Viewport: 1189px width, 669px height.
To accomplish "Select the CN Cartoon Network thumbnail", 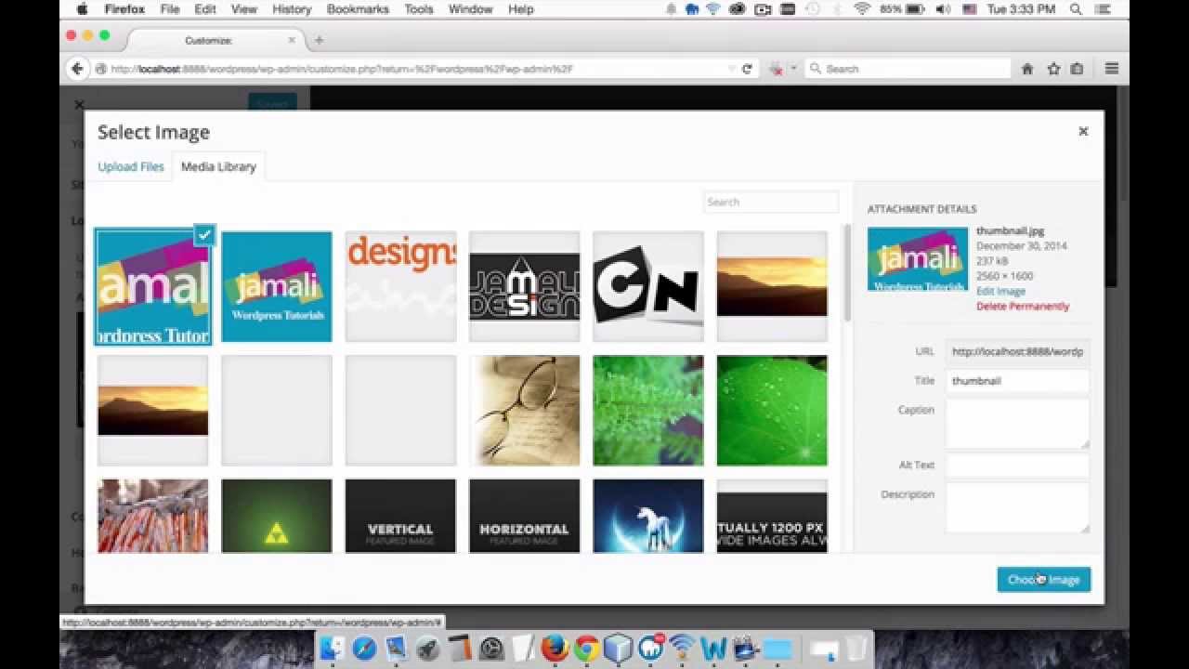I will point(648,286).
